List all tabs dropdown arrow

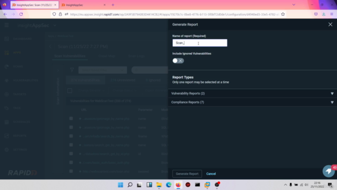(x=294, y=5)
